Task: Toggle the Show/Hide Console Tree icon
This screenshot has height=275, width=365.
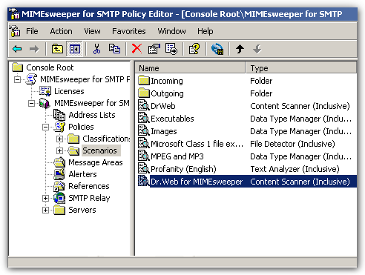Action: (75, 49)
